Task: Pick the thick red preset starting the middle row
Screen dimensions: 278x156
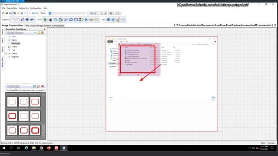Action: coord(12,116)
